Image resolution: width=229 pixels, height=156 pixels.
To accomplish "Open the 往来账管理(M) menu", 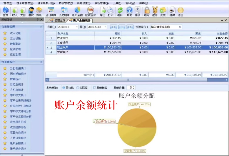I will (x=25, y=3).
